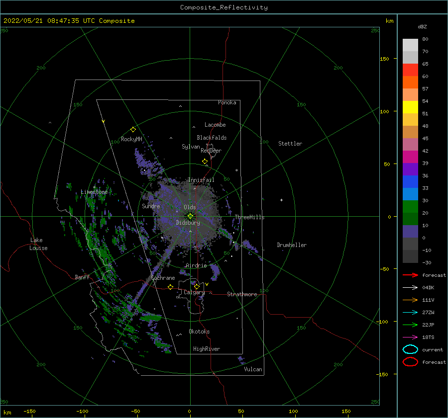Screen dimensions: 448x418
Task: Click the dBZ legend heading
Action: pyautogui.click(x=422, y=26)
